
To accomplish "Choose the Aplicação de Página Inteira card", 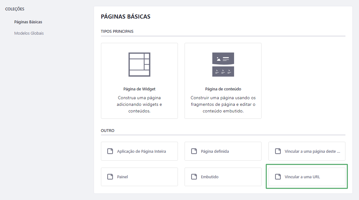I will pos(139,151).
